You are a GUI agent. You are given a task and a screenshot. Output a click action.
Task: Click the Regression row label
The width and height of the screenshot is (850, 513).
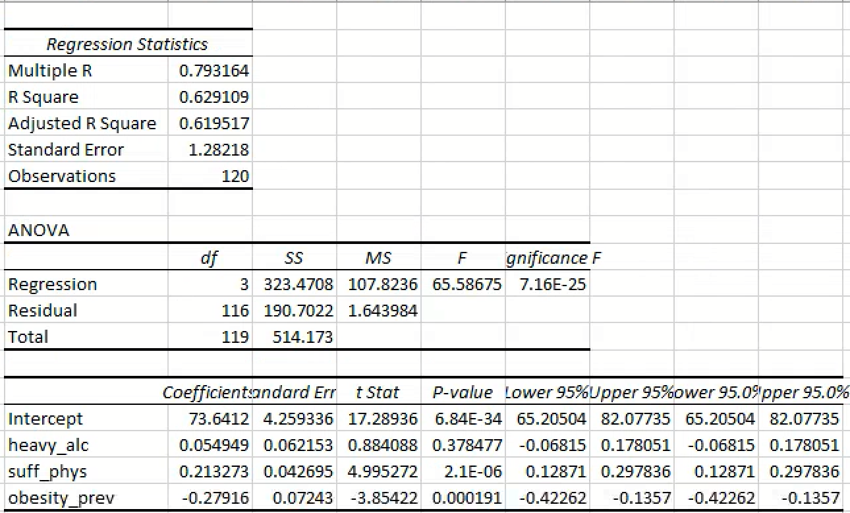coord(52,284)
